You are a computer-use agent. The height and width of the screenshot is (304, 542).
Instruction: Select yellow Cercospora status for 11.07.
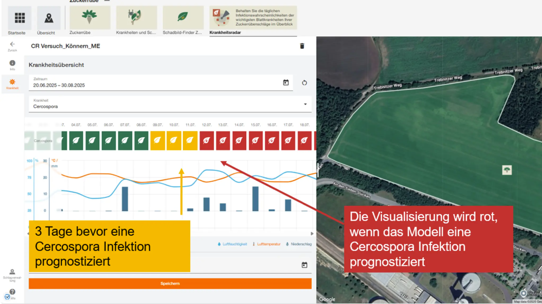point(190,140)
